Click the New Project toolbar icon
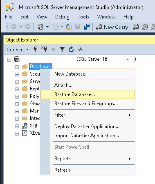Viewport: 155px width, 184px height. tap(40, 27)
